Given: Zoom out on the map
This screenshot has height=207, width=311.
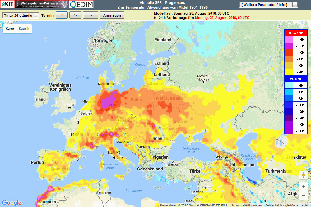Looking at the screenshot, I should coord(304,195).
